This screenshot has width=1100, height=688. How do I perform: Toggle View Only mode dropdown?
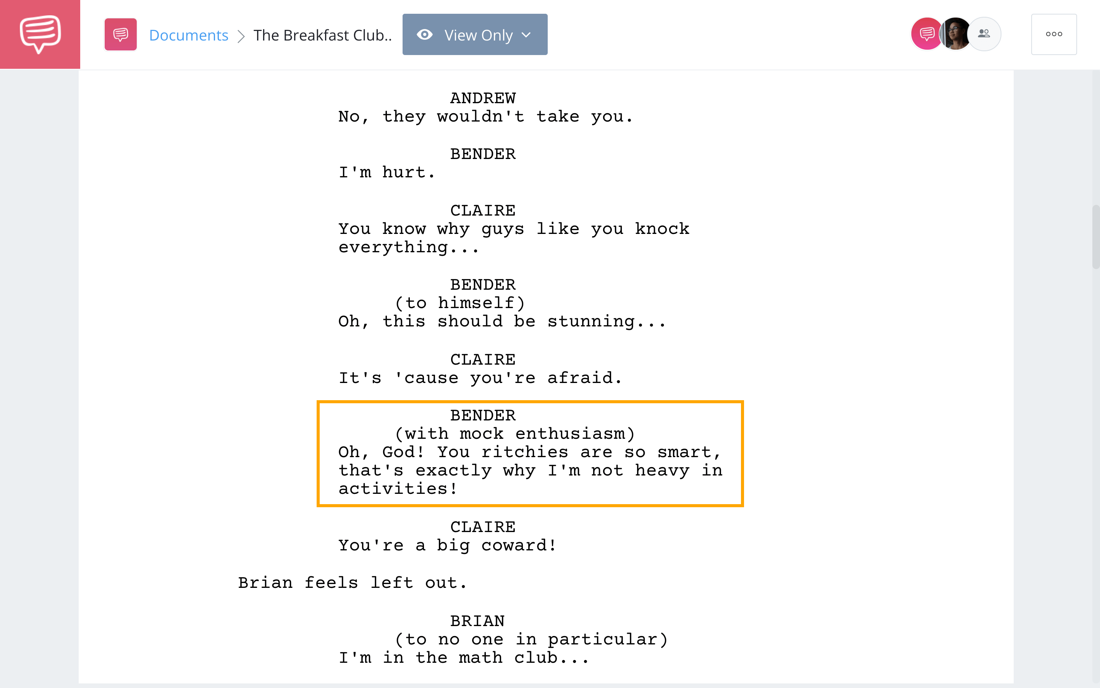coord(474,34)
